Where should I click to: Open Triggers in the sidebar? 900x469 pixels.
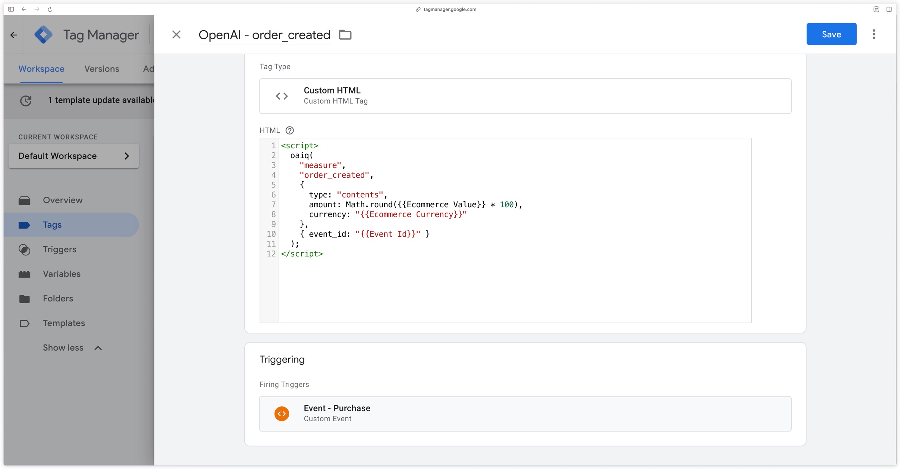pos(71,249)
